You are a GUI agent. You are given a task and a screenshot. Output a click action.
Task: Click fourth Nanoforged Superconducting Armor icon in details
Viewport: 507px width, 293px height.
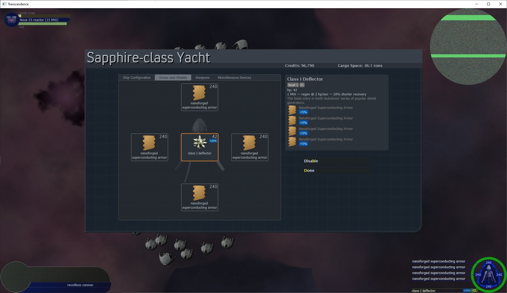(292, 142)
